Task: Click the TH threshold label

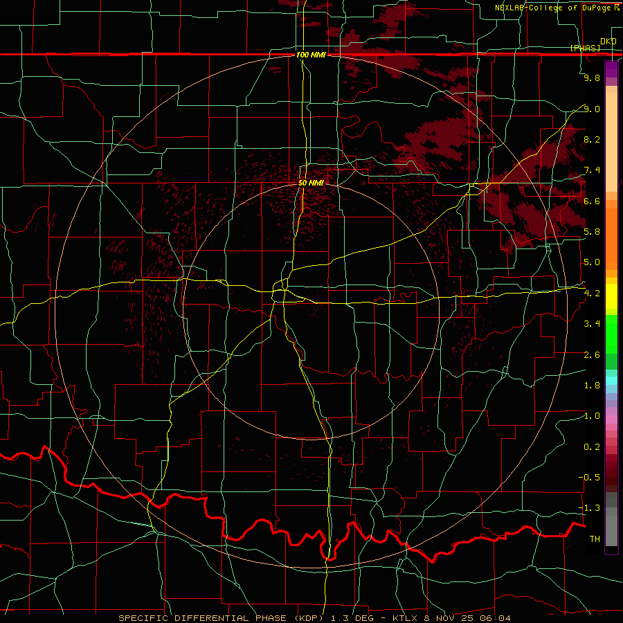Action: [595, 539]
